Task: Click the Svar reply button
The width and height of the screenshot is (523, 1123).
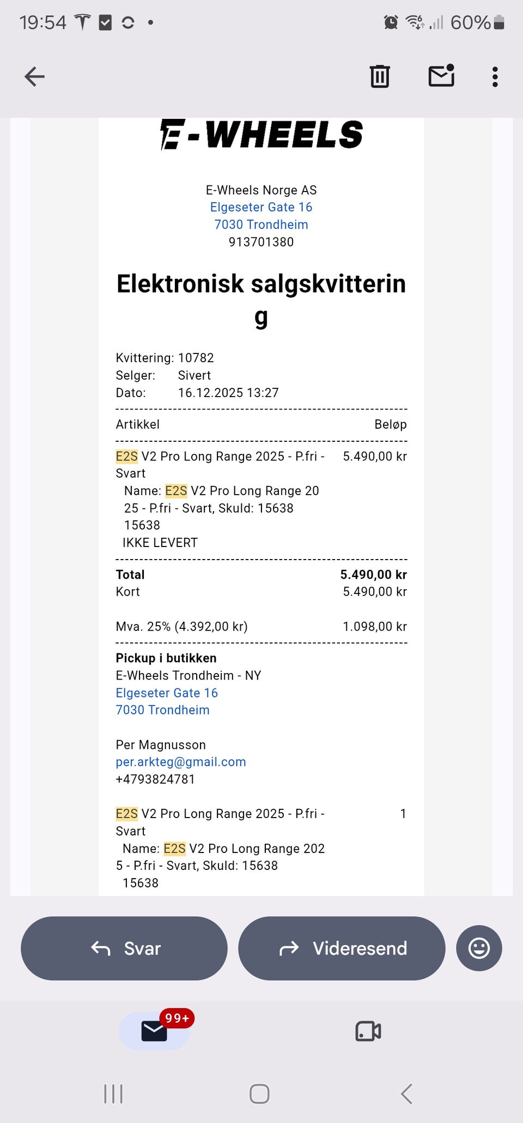Action: coord(124,948)
